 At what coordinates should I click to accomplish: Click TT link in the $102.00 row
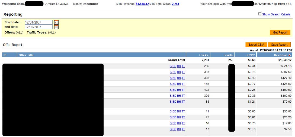pos(183,96)
